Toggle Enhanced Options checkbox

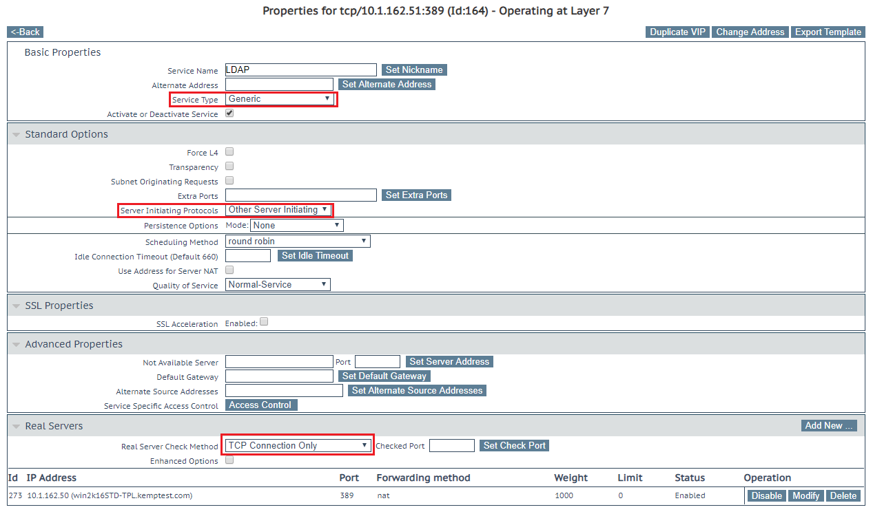pos(229,460)
